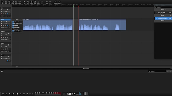172x96 pixels.
Task: Arm recording on the Guest 2 track
Action: pos(2,37)
